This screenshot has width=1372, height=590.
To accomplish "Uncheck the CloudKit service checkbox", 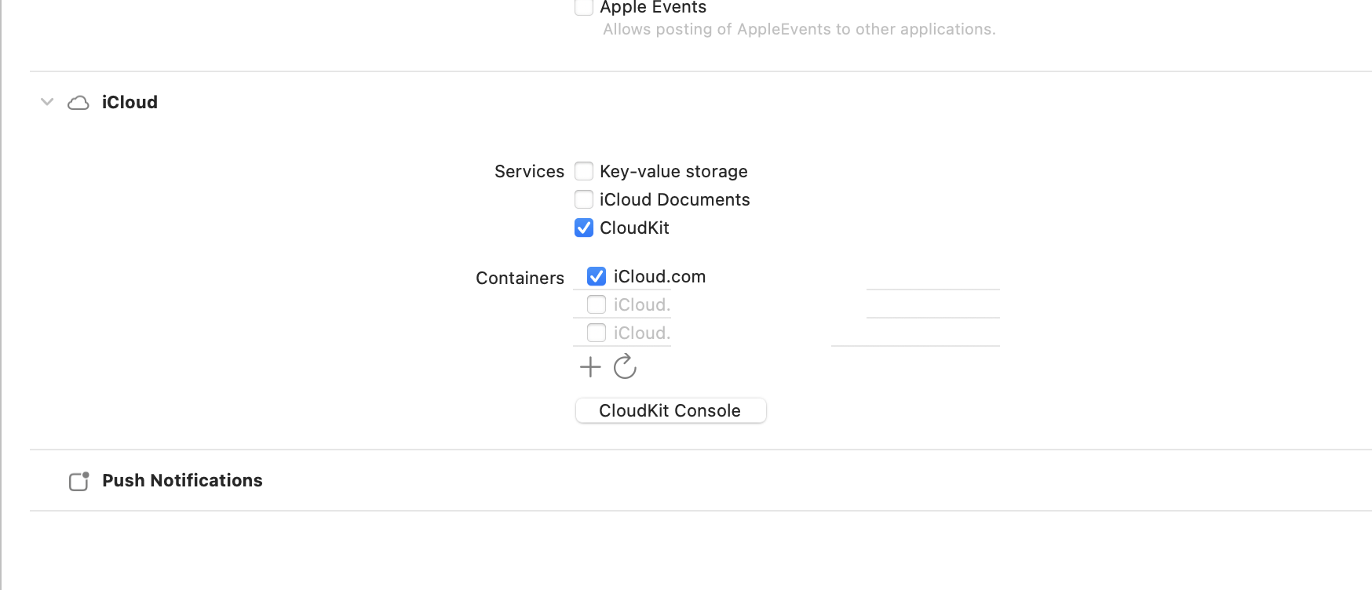I will tap(584, 228).
